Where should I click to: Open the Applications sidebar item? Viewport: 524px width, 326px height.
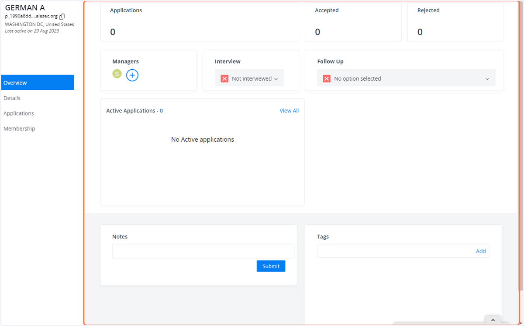tap(19, 113)
